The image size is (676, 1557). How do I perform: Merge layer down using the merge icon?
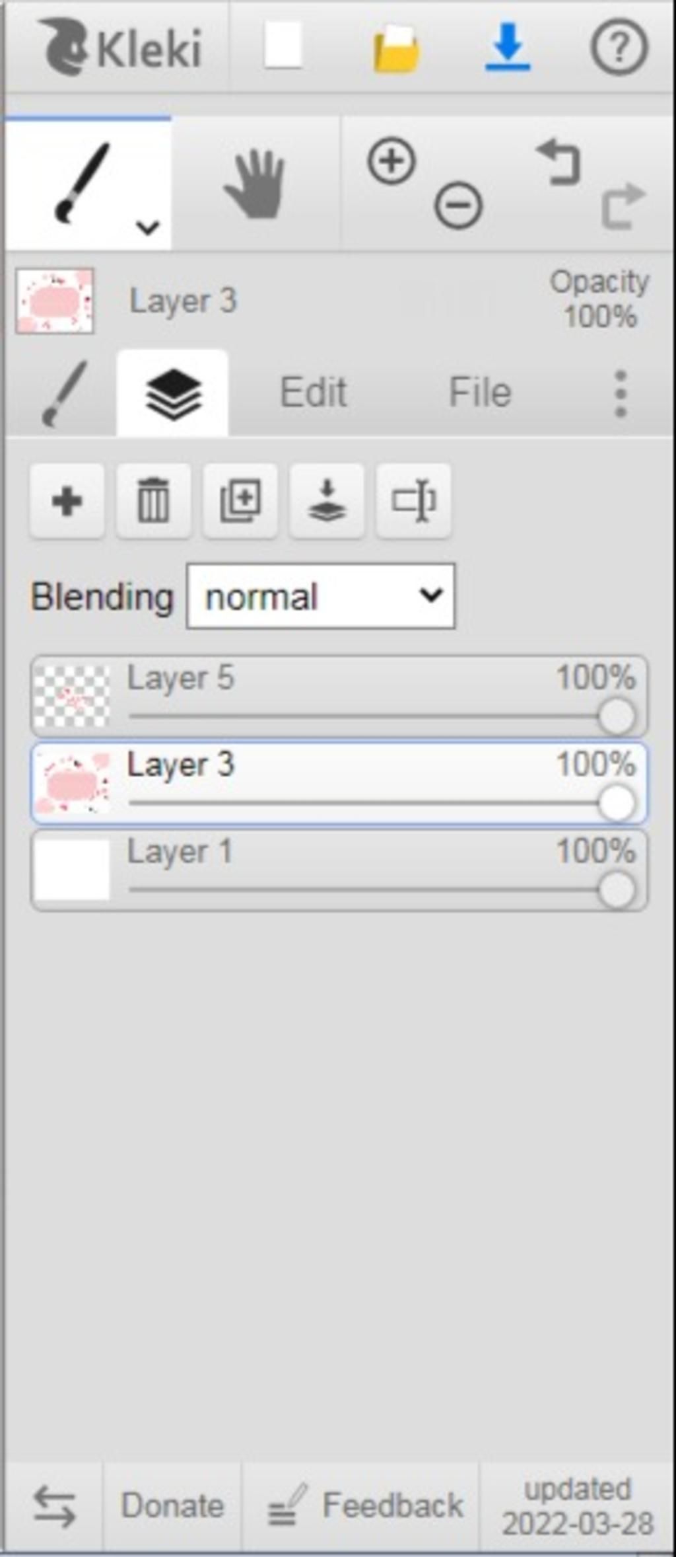[x=327, y=501]
